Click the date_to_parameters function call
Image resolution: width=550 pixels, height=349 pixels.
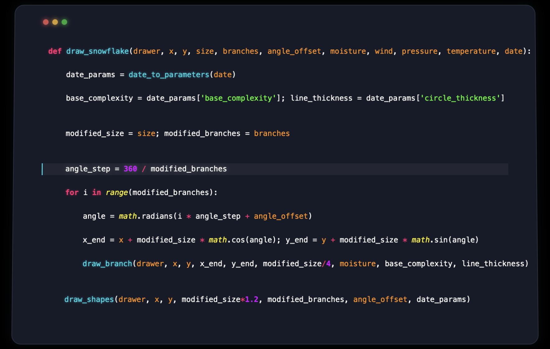169,75
